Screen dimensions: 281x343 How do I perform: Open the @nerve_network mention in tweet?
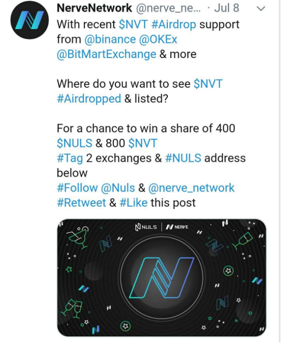[x=191, y=188]
